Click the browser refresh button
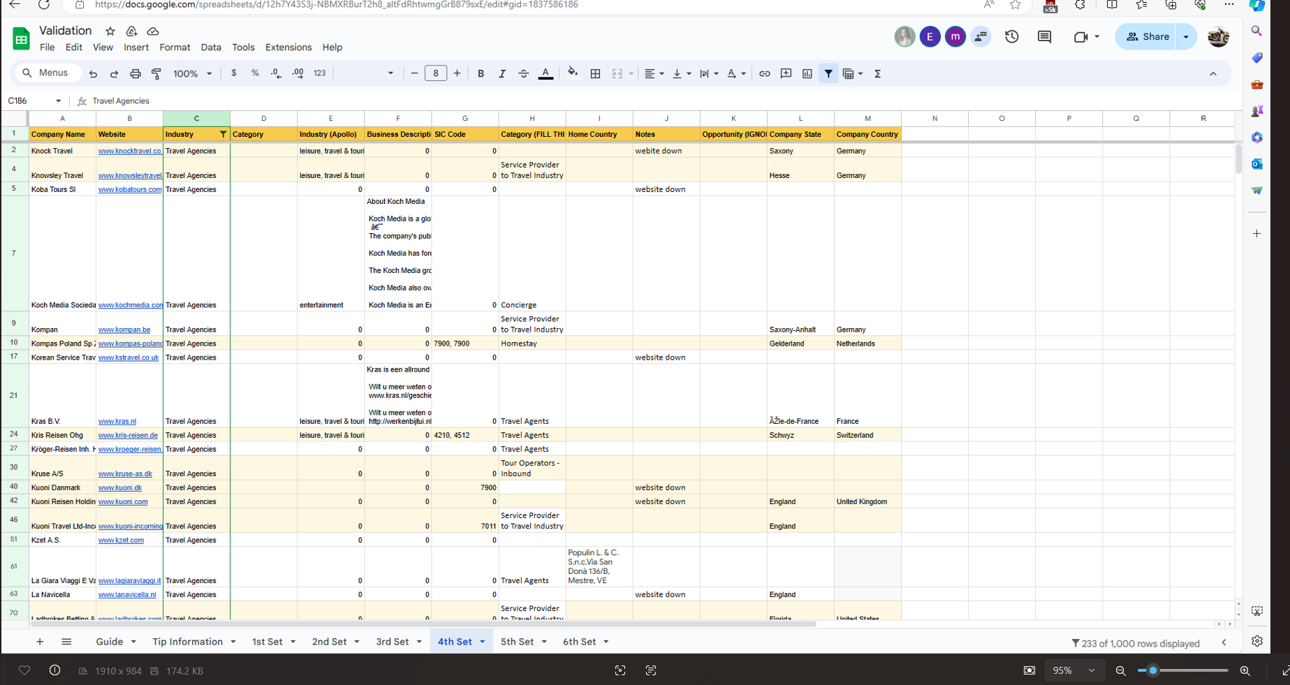Viewport: 1290px width, 685px height. [x=43, y=5]
